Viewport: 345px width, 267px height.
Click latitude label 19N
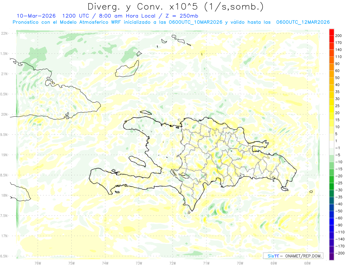pyautogui.click(x=4, y=155)
